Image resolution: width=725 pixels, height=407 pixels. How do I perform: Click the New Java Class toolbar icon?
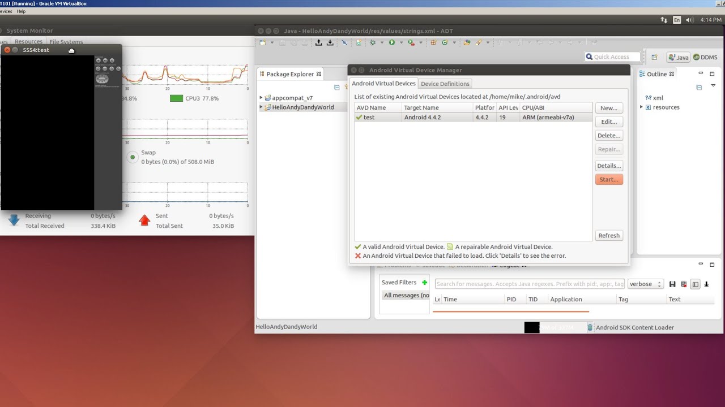[445, 42]
